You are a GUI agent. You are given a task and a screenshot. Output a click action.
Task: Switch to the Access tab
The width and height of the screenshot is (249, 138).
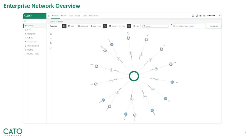(x=71, y=16)
